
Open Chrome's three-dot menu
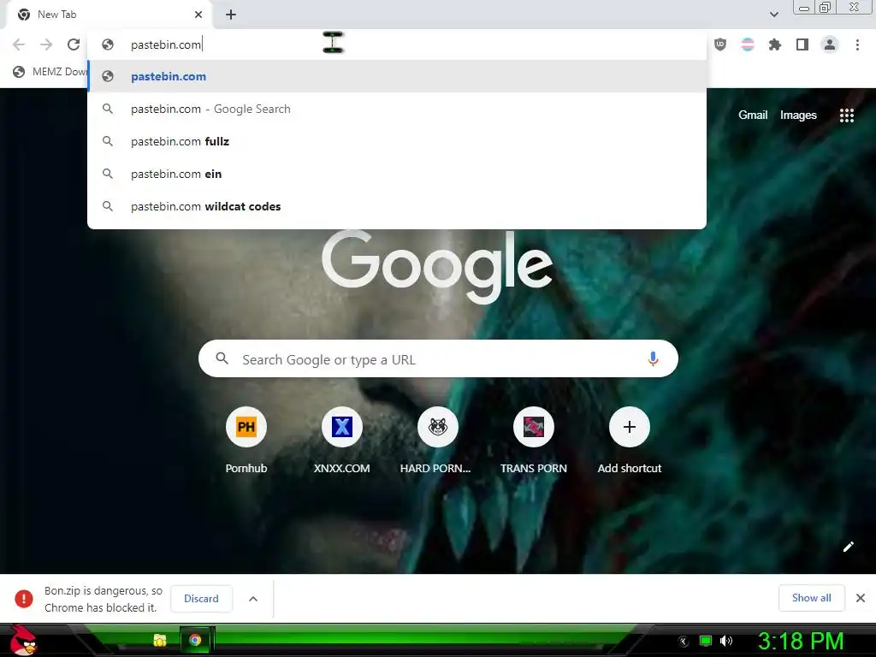[857, 44]
